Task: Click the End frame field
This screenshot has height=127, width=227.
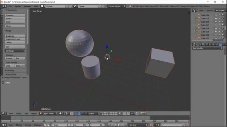Action: tap(79, 125)
